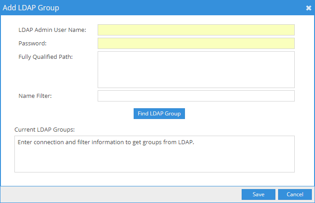Click the 'Fully Qualified Path:' label
The image size is (315, 203).
45,57
